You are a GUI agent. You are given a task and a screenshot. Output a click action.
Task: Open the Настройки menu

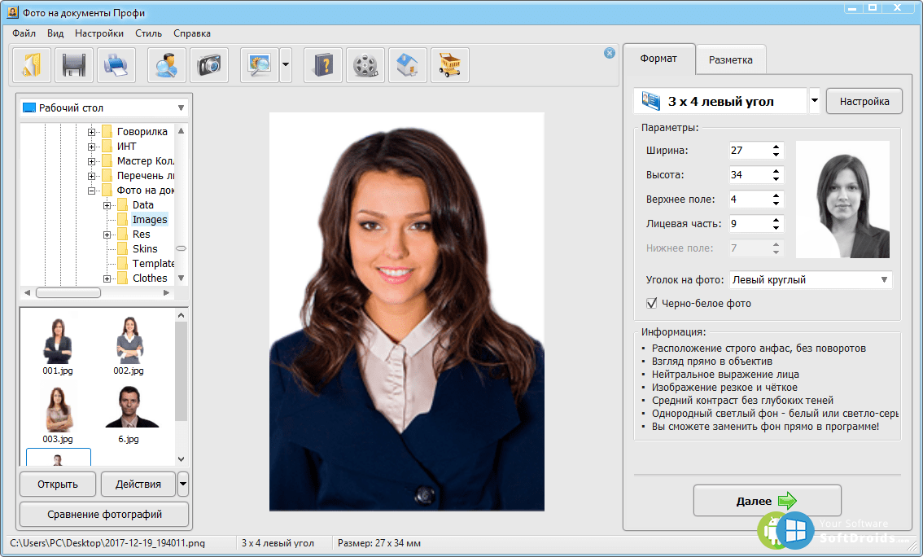(x=99, y=33)
